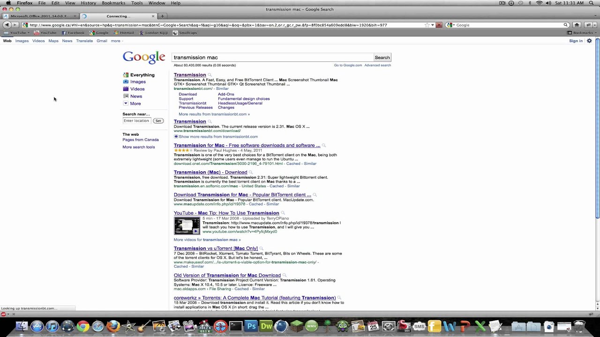The height and width of the screenshot is (337, 600).
Task: Click the Facebook bookmark in bookmarks bar
Action: (x=73, y=33)
